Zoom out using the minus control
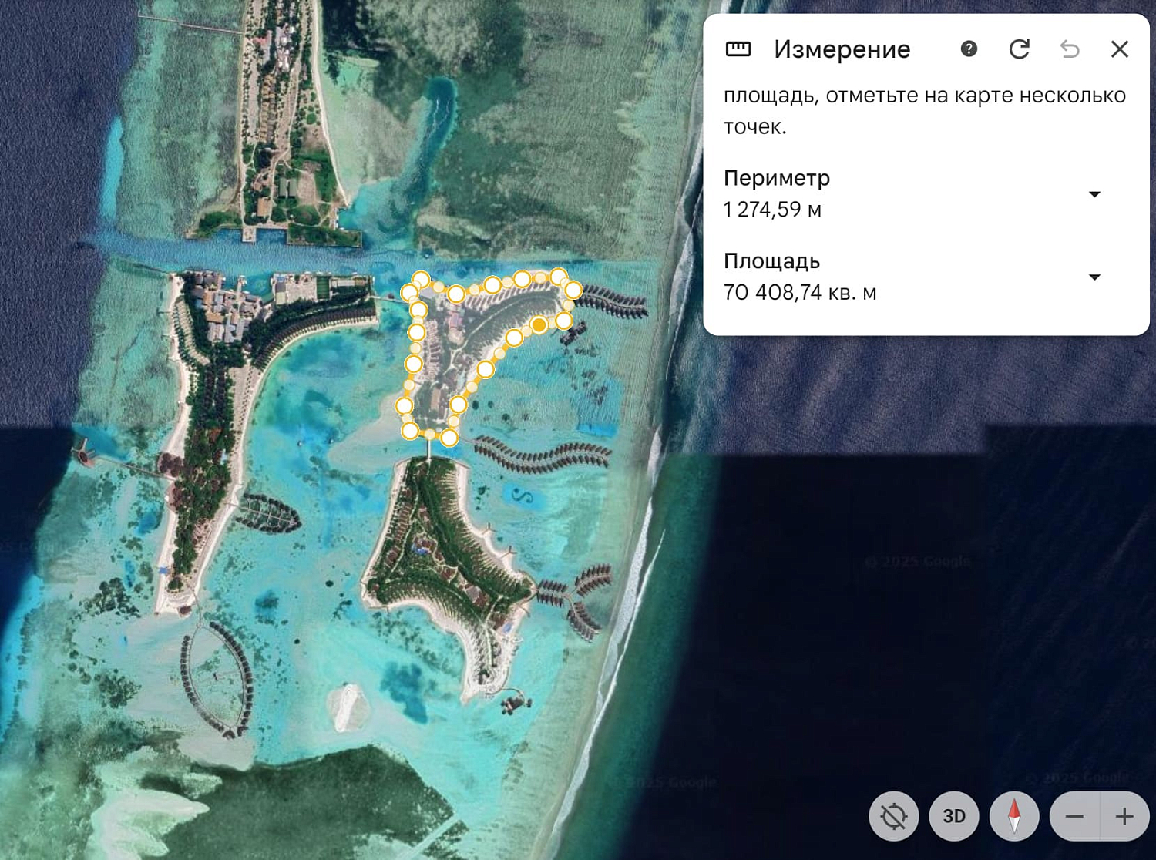 (x=1072, y=815)
